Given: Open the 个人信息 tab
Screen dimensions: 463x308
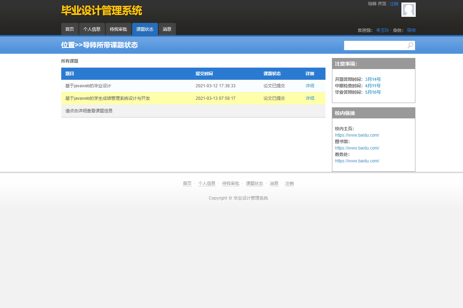Looking at the screenshot, I should tap(92, 29).
